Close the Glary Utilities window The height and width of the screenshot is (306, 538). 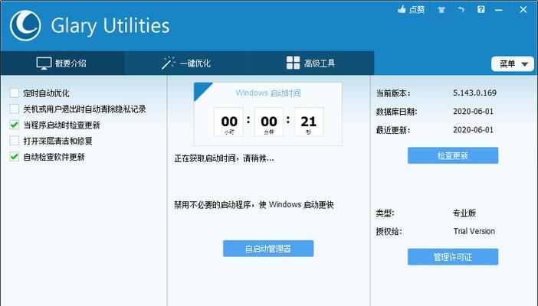pos(523,10)
